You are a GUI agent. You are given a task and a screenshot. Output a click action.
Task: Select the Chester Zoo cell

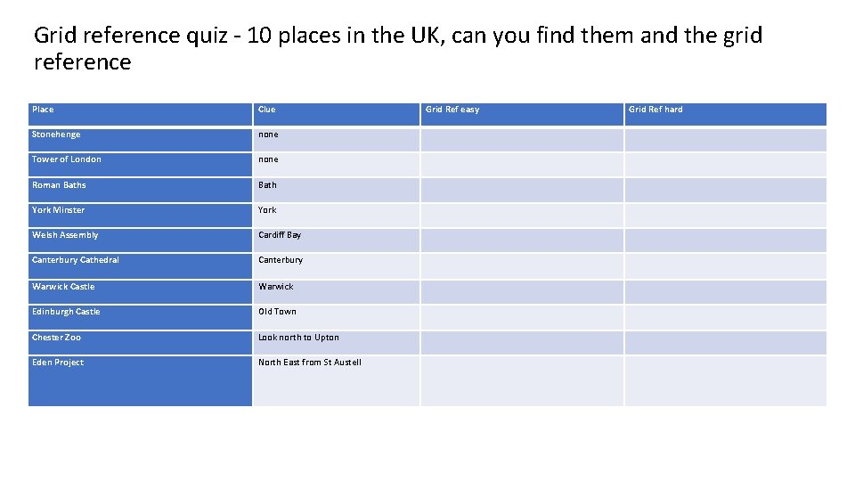(56, 338)
